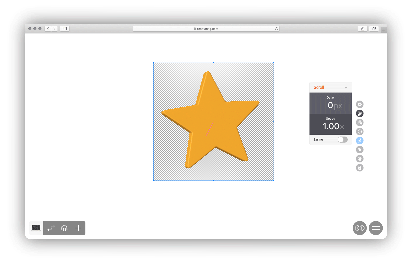The height and width of the screenshot is (264, 412).
Task: Click the browser back arrow
Action: click(48, 29)
